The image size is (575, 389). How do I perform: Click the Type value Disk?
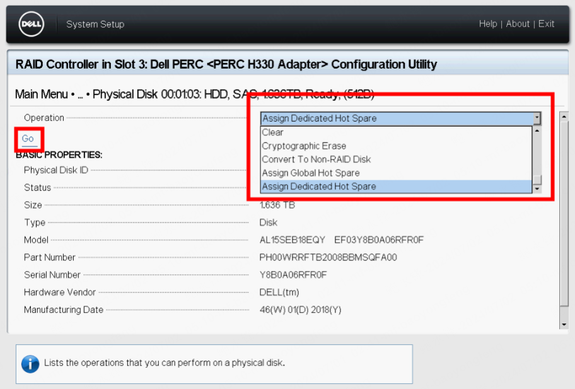(x=269, y=223)
